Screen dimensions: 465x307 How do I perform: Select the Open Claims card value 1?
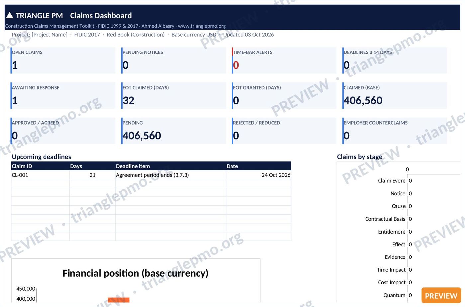(x=15, y=65)
